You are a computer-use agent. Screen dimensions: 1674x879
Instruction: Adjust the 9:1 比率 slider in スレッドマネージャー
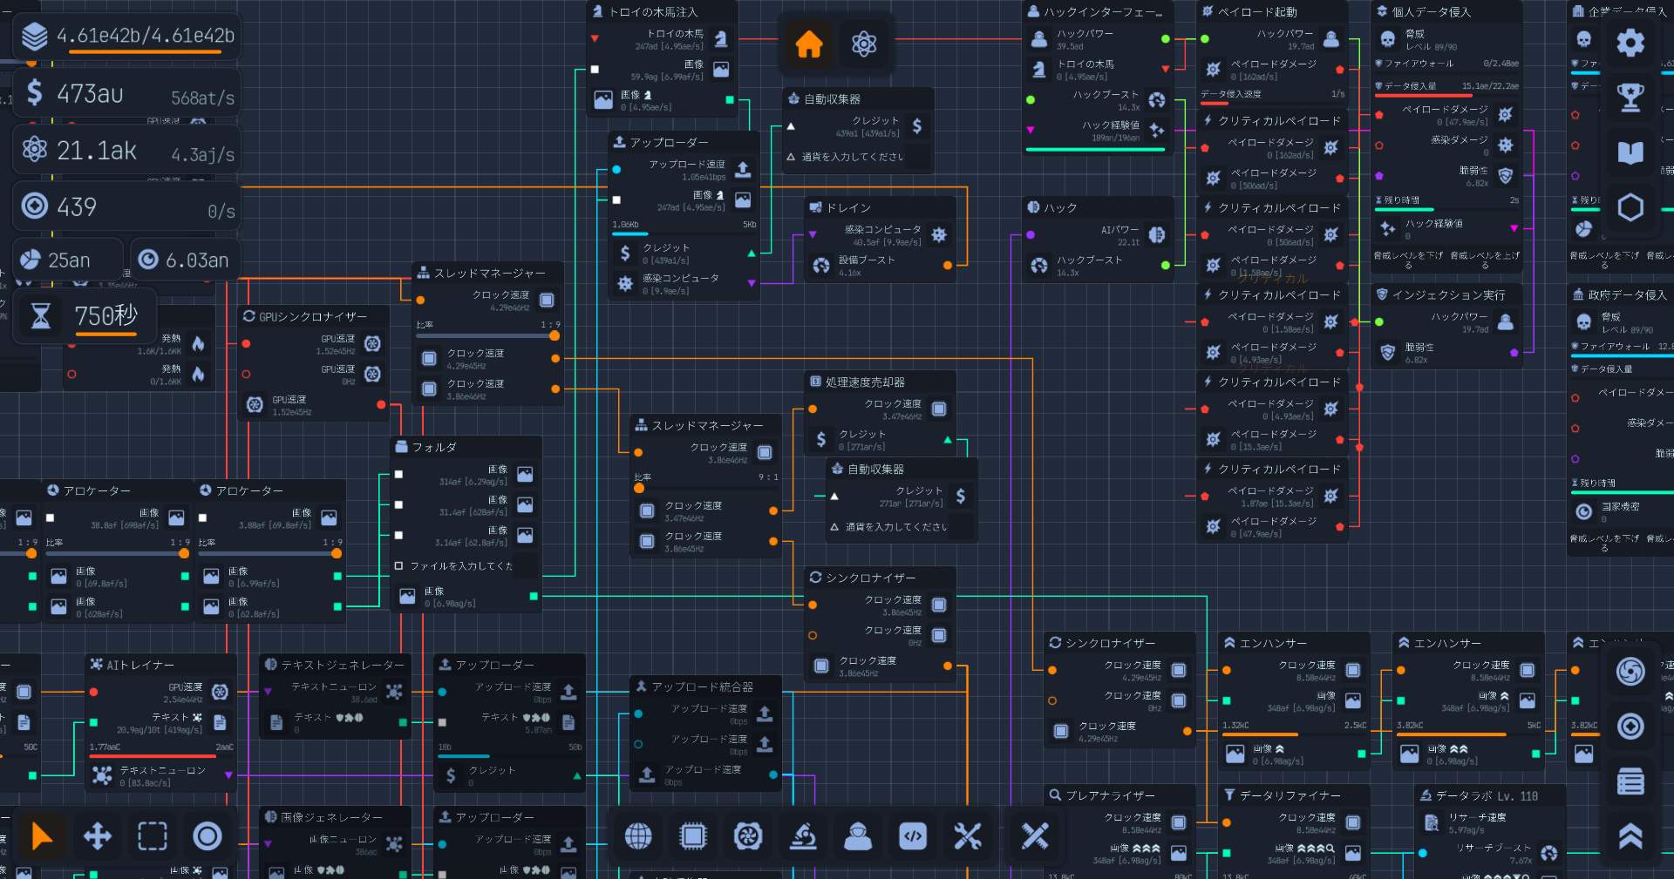click(x=640, y=489)
